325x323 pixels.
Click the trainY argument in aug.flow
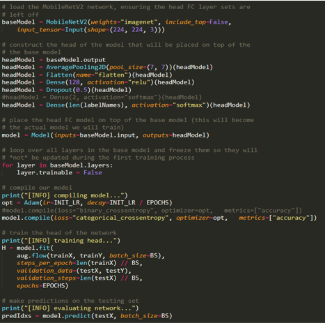click(90, 255)
